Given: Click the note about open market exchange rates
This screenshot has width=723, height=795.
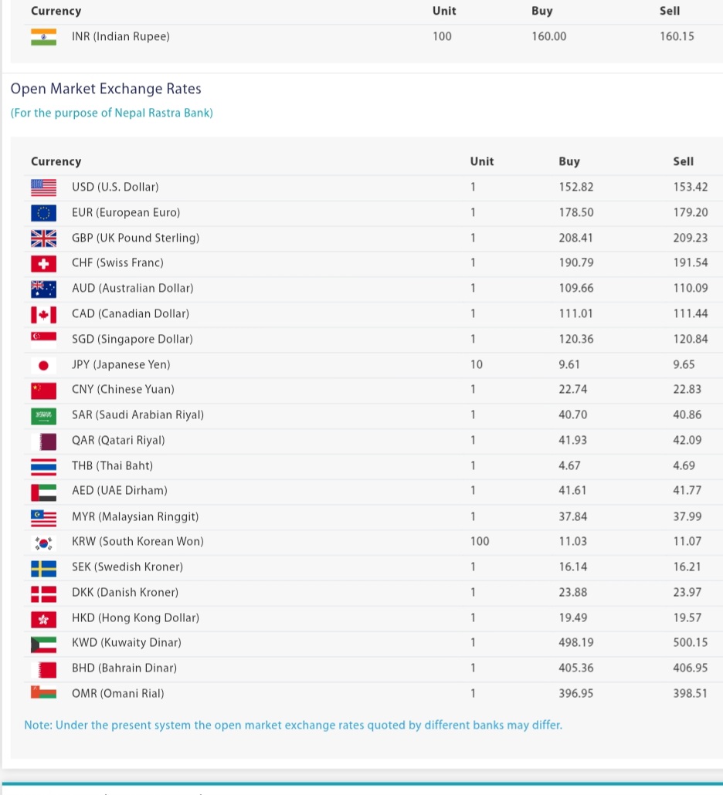Looking at the screenshot, I should (294, 725).
